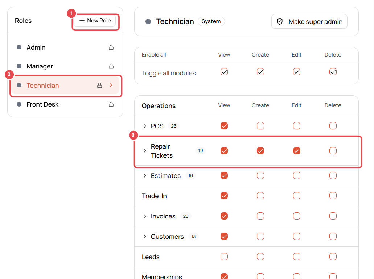Expand the Customers module row
Viewport: 374px width, 279px height.
tap(145, 237)
